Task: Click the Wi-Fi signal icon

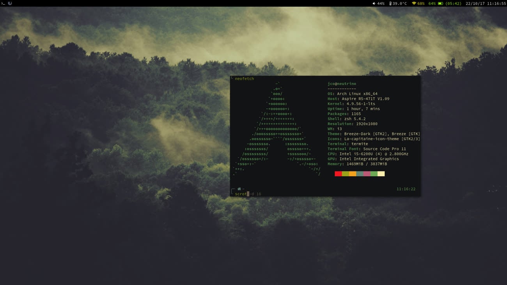Action: coord(414,4)
